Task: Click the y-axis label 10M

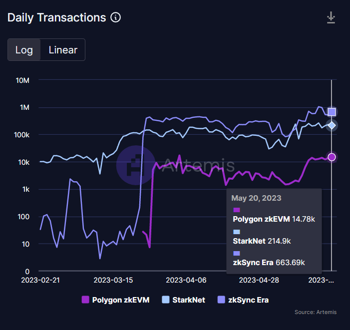Action: [22, 80]
